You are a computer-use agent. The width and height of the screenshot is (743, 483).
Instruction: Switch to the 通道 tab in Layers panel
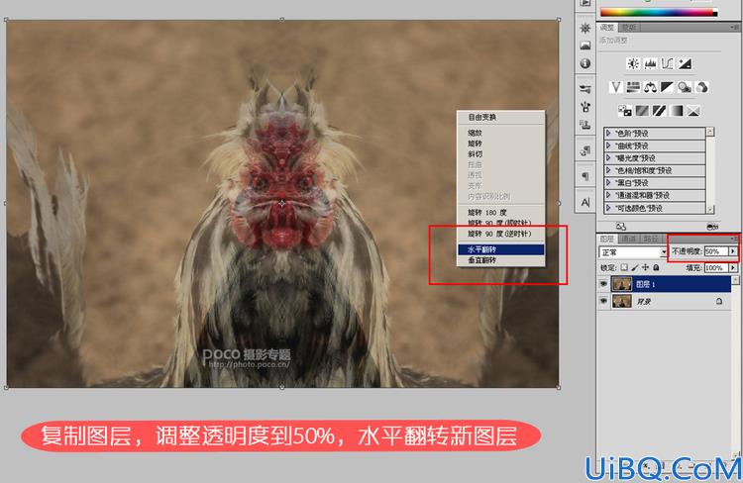point(628,239)
